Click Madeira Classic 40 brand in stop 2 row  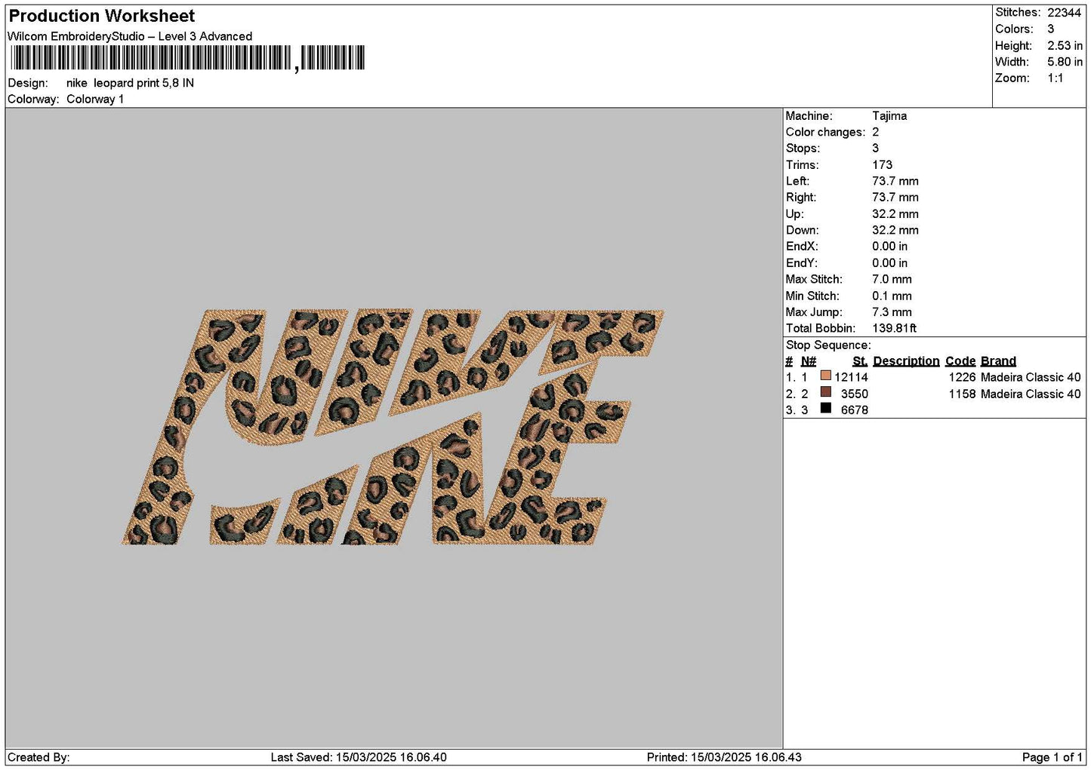(x=1031, y=394)
